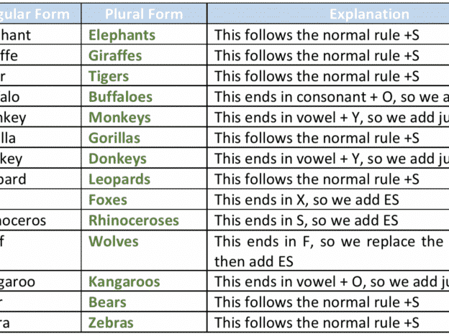Click the Explanation column header
The height and width of the screenshot is (336, 449).
point(369,14)
